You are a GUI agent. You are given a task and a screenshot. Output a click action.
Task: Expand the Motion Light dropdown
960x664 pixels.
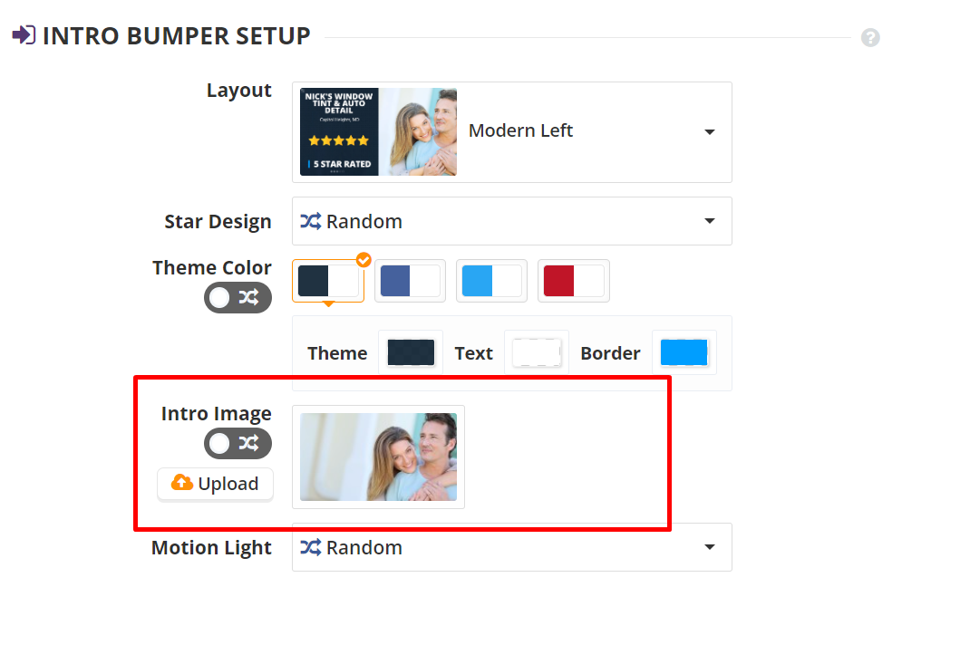pos(710,547)
